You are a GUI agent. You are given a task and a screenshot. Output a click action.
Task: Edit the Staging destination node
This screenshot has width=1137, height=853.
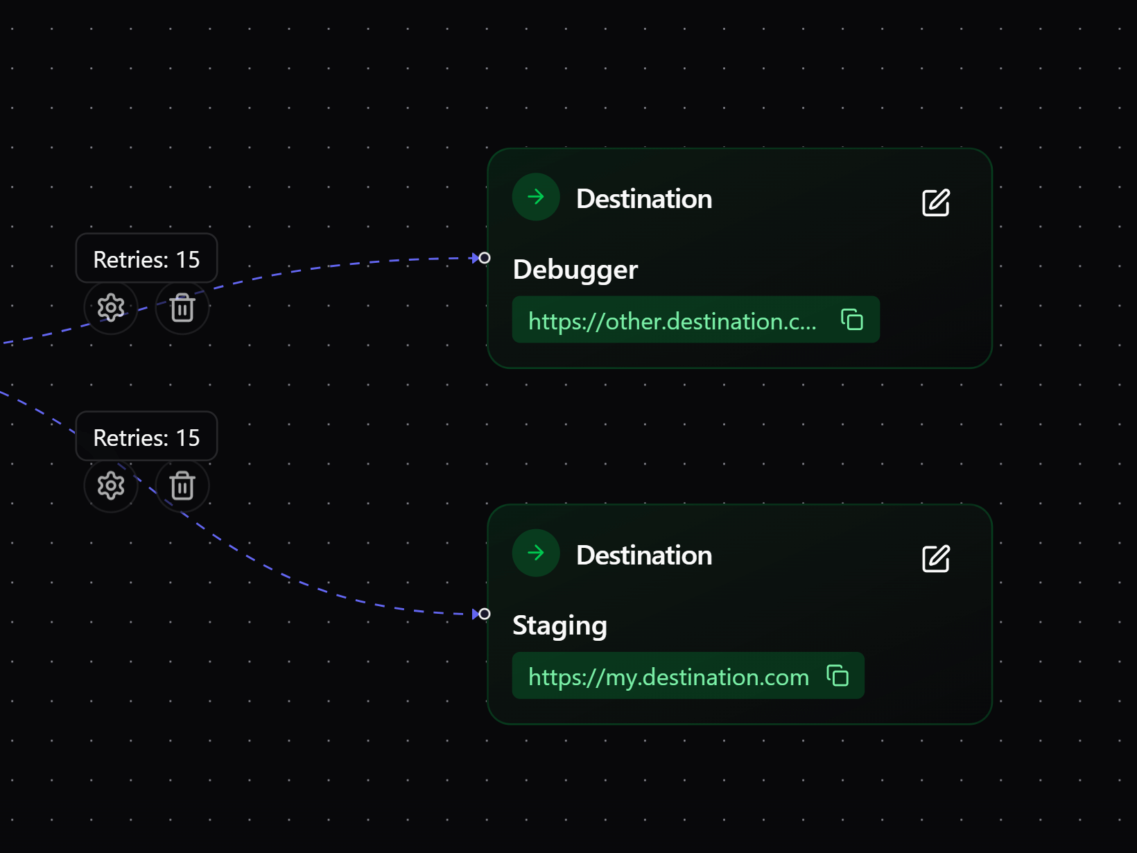(935, 558)
